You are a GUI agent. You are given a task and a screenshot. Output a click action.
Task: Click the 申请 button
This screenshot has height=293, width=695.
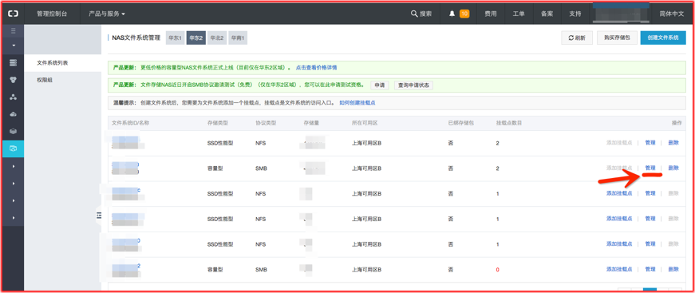(x=379, y=85)
